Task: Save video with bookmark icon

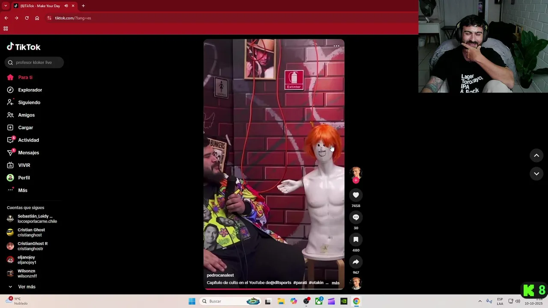Action: (356, 240)
